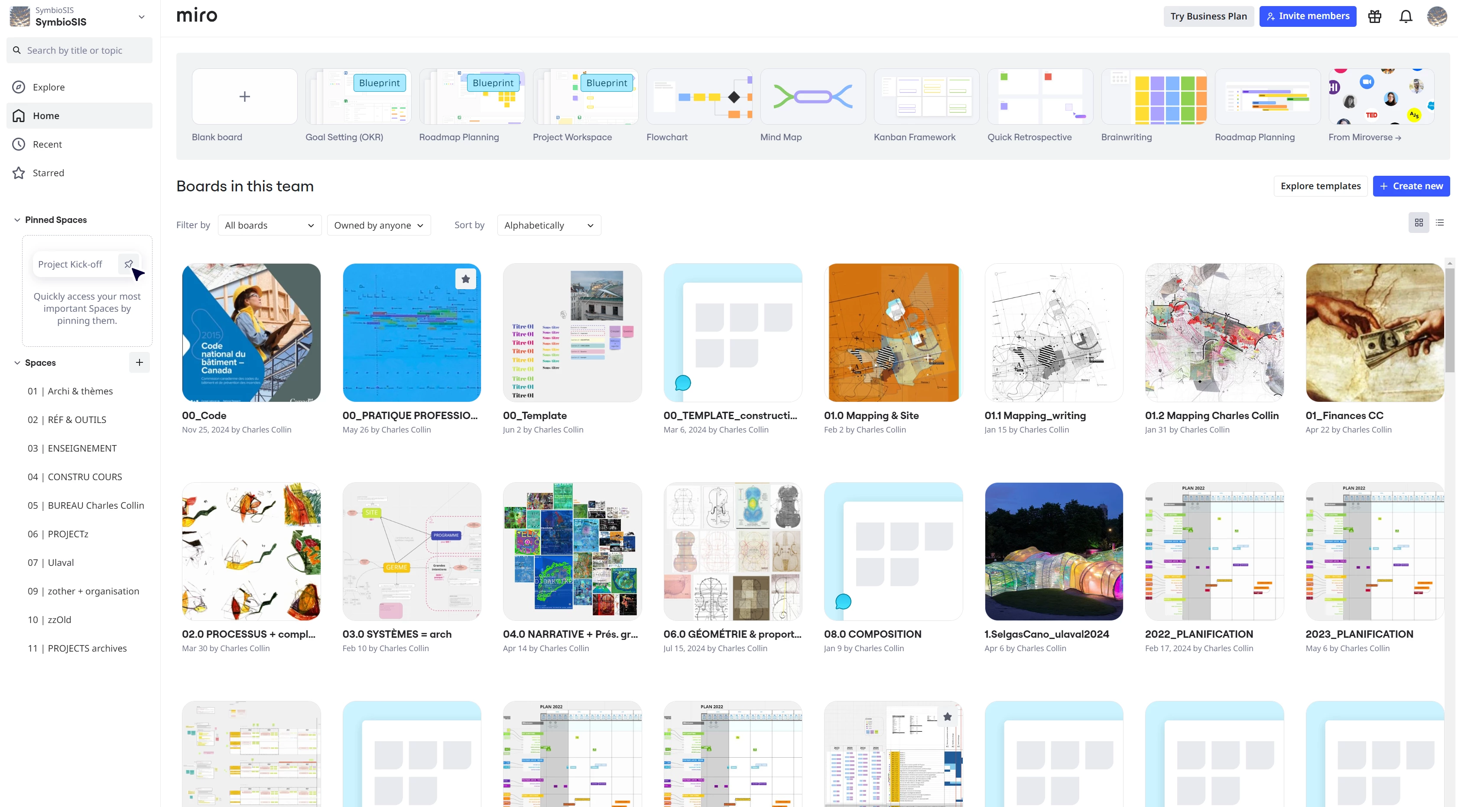The width and height of the screenshot is (1458, 807).
Task: Focus the Search by title field
Action: click(79, 50)
